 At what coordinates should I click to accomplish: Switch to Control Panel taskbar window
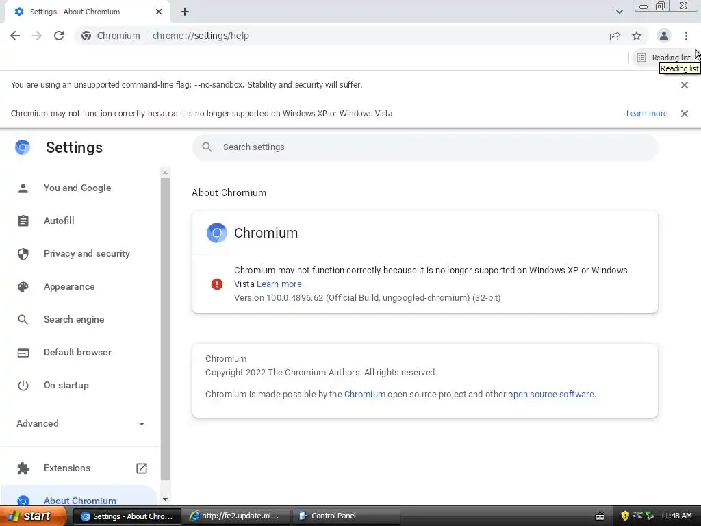point(346,516)
